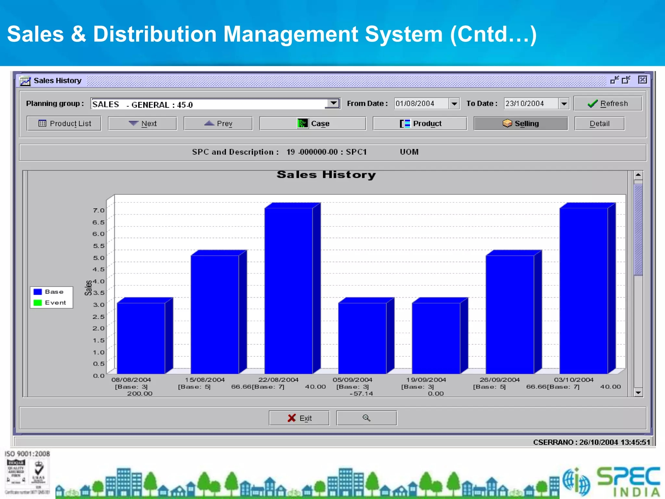The height and width of the screenshot is (499, 665).
Task: Click the SPC and Description label
Action: [235, 152]
